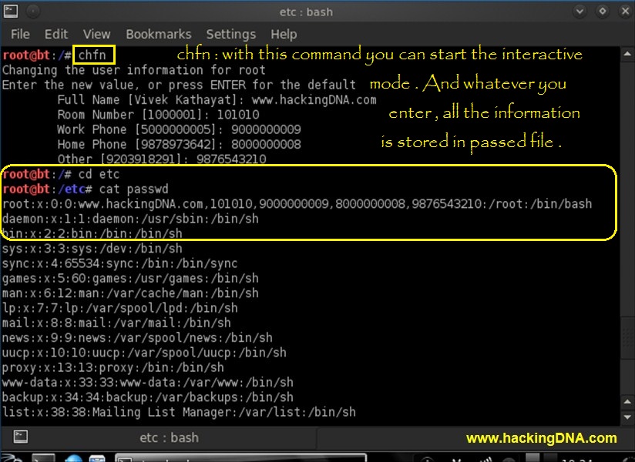Open the Edit menu

pos(55,34)
